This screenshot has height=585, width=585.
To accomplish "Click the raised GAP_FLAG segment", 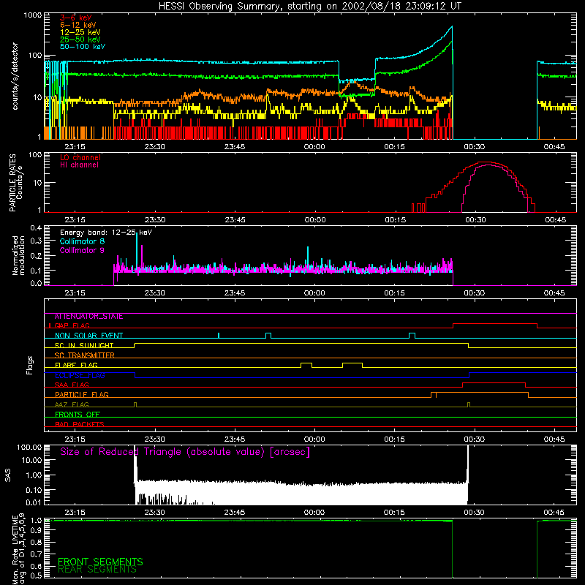I will coord(495,324).
